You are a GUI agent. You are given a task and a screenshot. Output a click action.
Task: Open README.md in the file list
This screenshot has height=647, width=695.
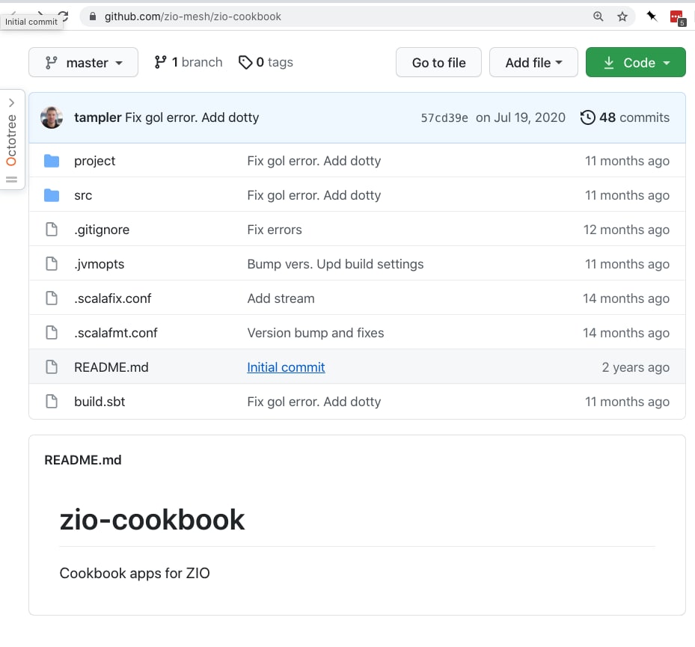tap(111, 367)
